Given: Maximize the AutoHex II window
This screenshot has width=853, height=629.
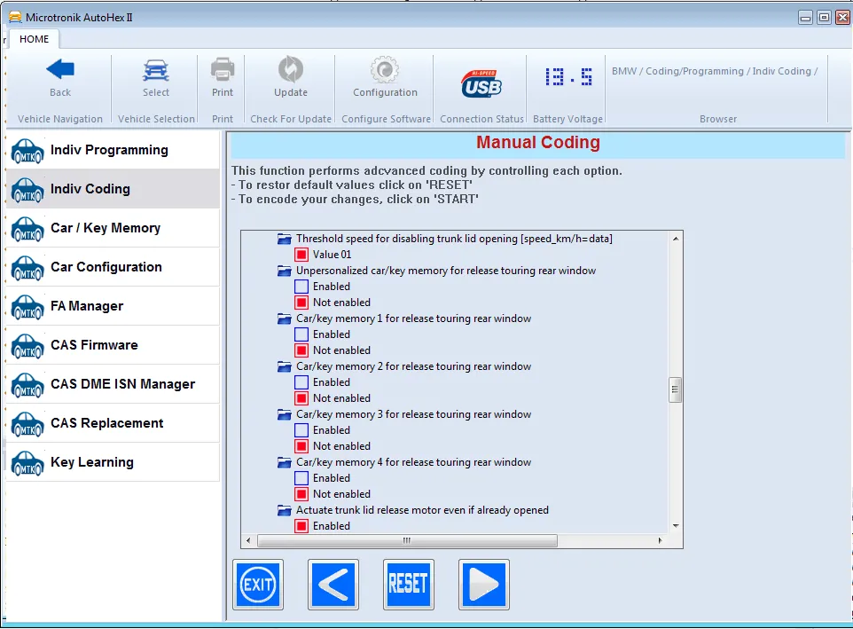Looking at the screenshot, I should pos(824,18).
